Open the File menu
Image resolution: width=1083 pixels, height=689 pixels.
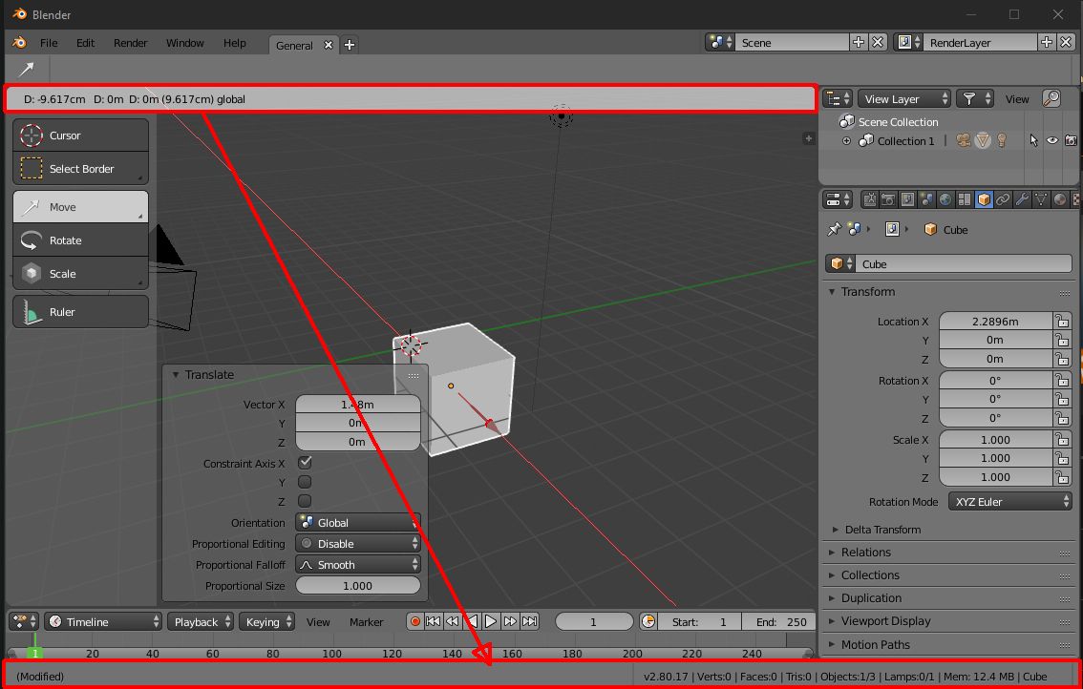[49, 43]
